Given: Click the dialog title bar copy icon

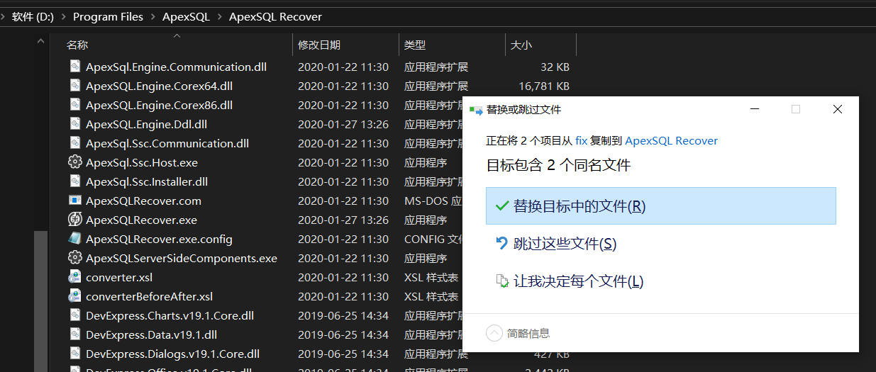Looking at the screenshot, I should (475, 110).
